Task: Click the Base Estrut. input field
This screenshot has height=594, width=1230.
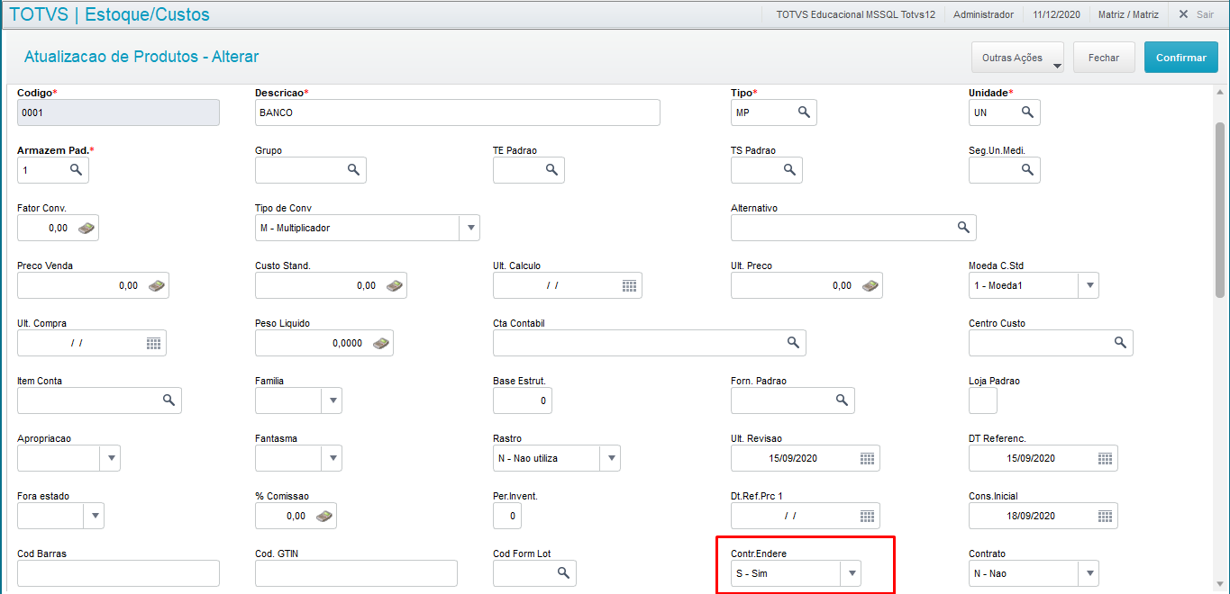Action: click(523, 400)
